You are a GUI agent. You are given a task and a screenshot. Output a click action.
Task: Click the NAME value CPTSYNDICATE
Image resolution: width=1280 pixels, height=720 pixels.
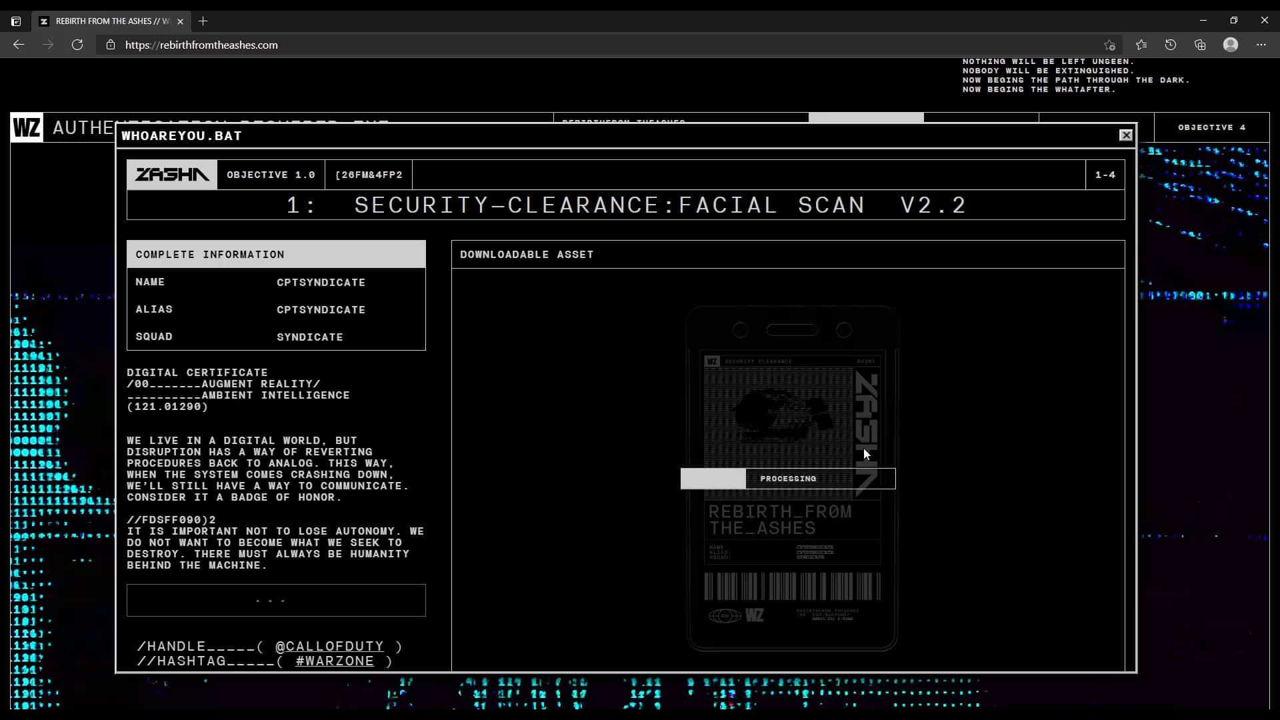click(321, 283)
